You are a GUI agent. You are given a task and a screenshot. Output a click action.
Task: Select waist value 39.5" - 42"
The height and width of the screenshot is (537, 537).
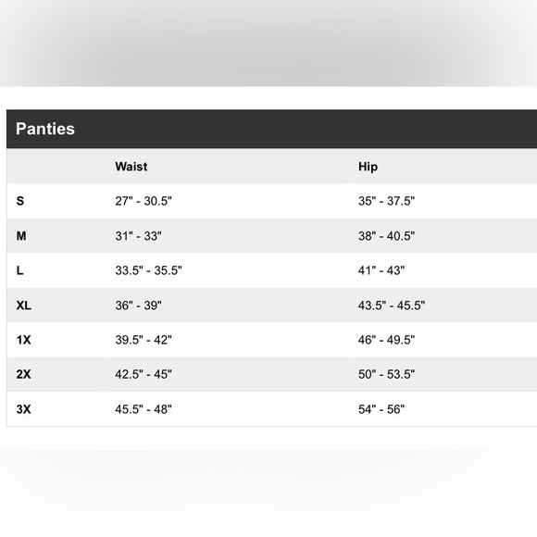point(144,340)
